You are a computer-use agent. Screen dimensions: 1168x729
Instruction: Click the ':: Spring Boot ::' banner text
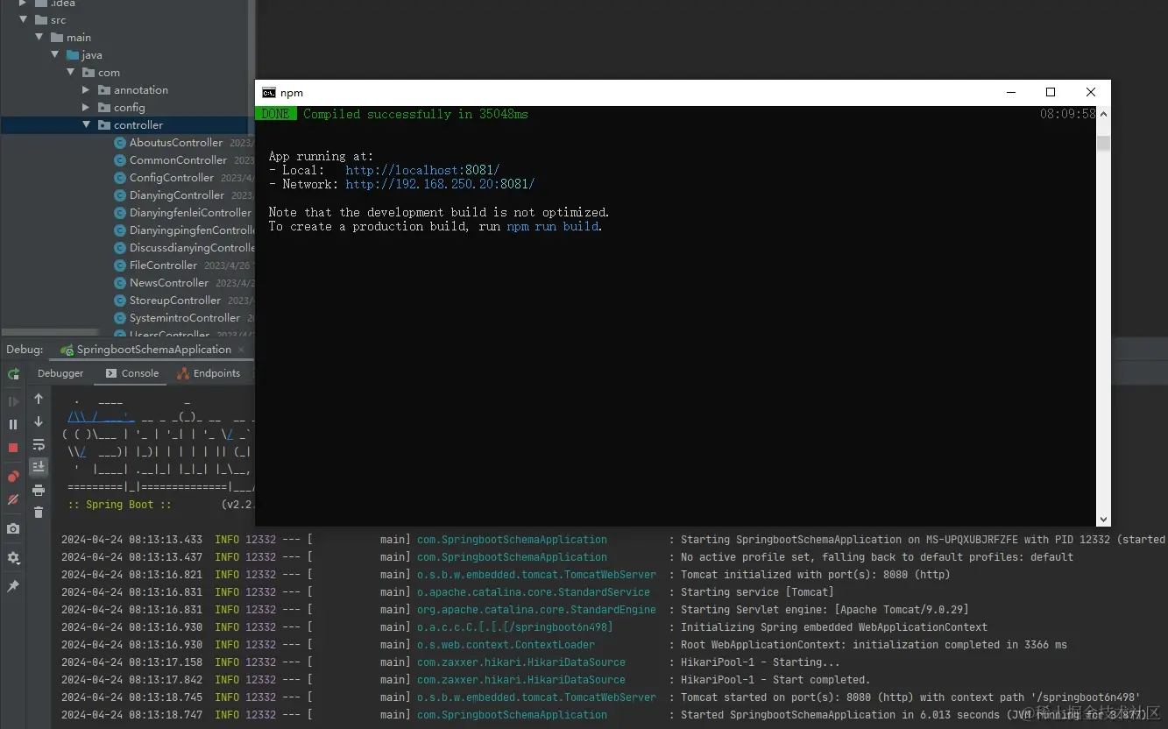pos(119,505)
